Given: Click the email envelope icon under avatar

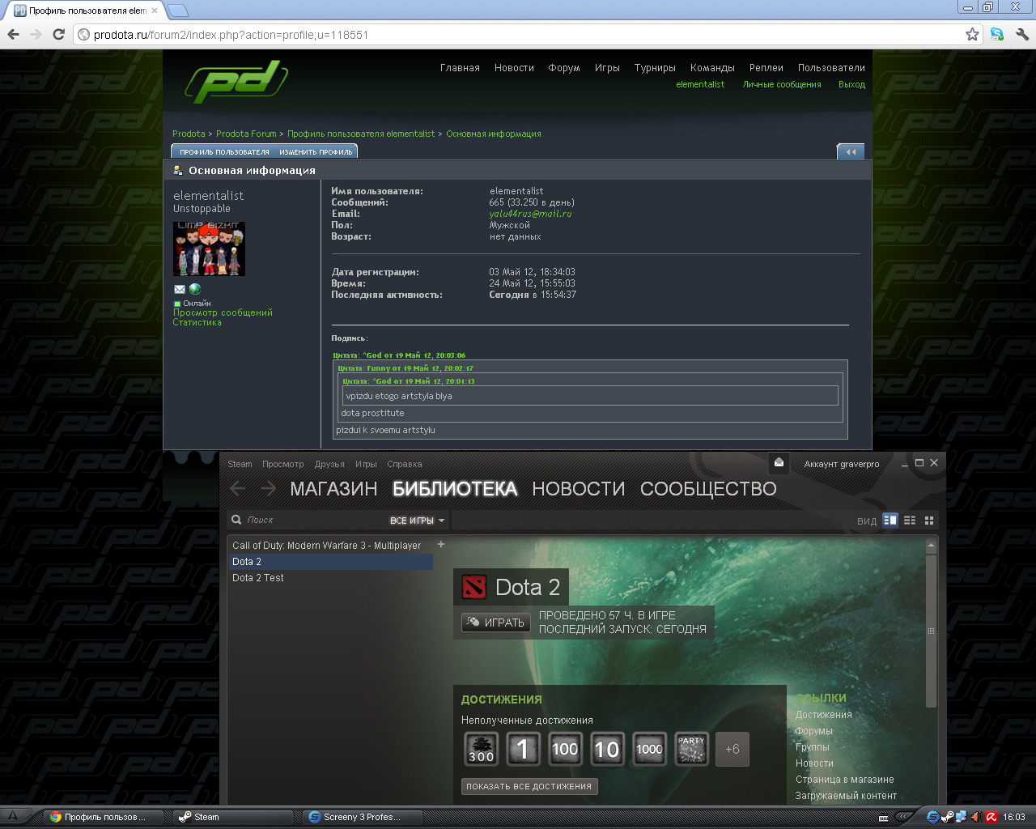Looking at the screenshot, I should (180, 289).
